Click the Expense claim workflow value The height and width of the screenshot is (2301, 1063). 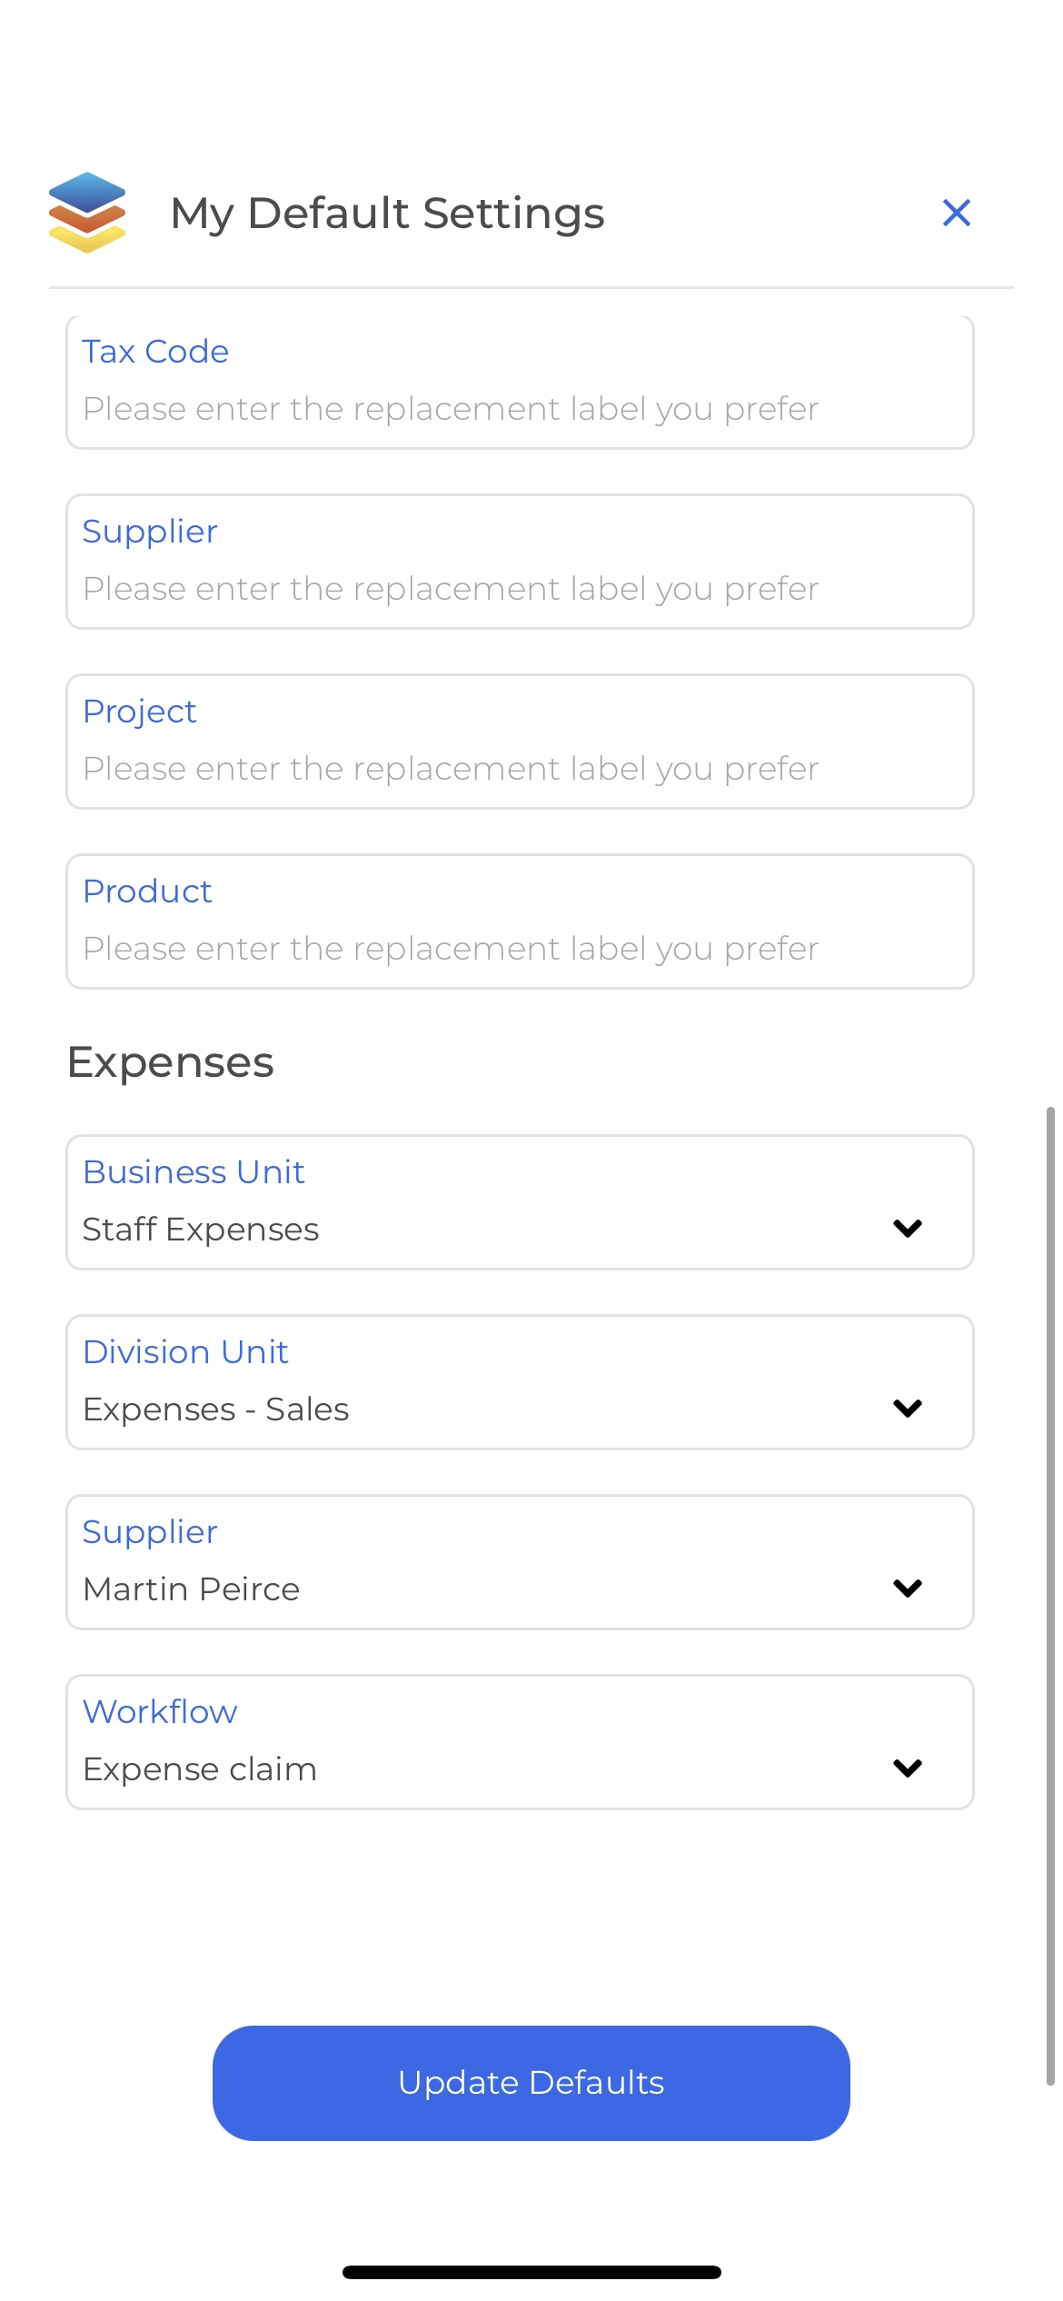(200, 1769)
